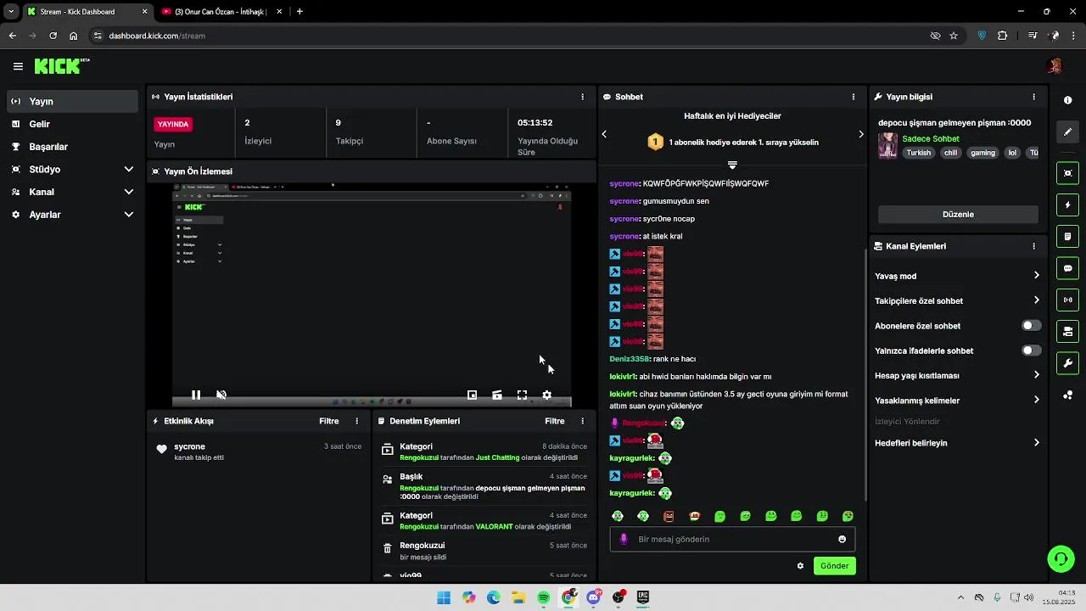Open Discord from the taskbar
Viewport: 1086px width, 611px height.
tap(594, 597)
